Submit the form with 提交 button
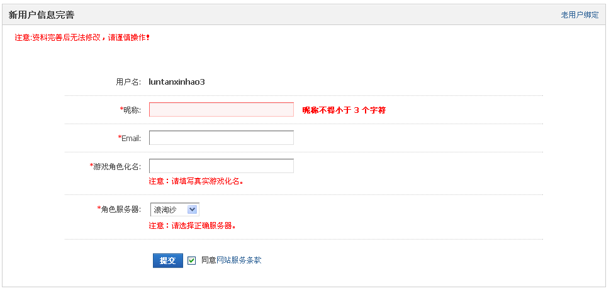Screen dimensions: 611x291 pos(168,261)
